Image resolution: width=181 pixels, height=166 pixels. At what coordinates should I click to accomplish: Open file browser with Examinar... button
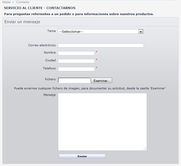[101, 81]
